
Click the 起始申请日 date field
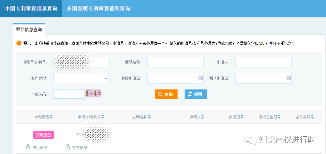pyautogui.click(x=175, y=78)
